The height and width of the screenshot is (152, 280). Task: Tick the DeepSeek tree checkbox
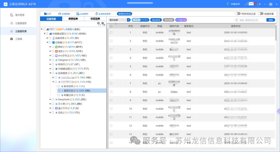[53, 99]
